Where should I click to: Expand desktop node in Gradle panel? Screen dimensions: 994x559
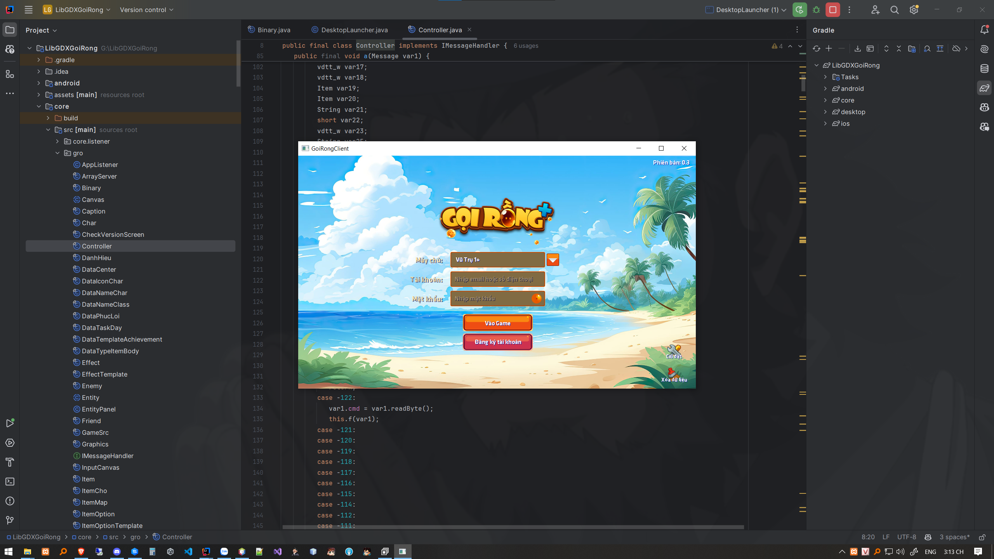point(825,112)
